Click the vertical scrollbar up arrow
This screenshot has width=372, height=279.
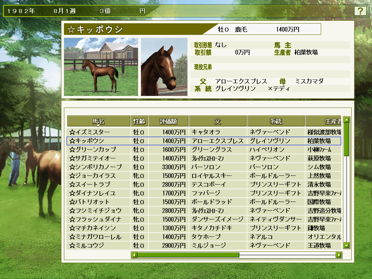(347, 120)
